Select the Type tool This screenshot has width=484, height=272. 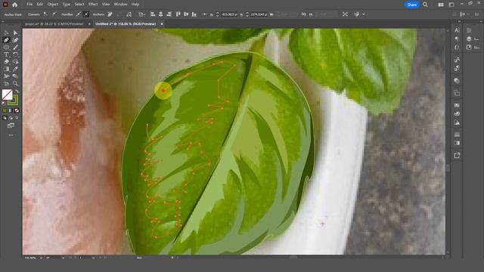click(x=6, y=54)
